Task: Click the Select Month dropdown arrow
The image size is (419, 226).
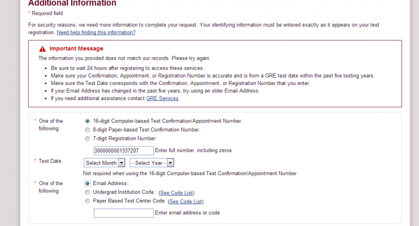Action: [122, 163]
